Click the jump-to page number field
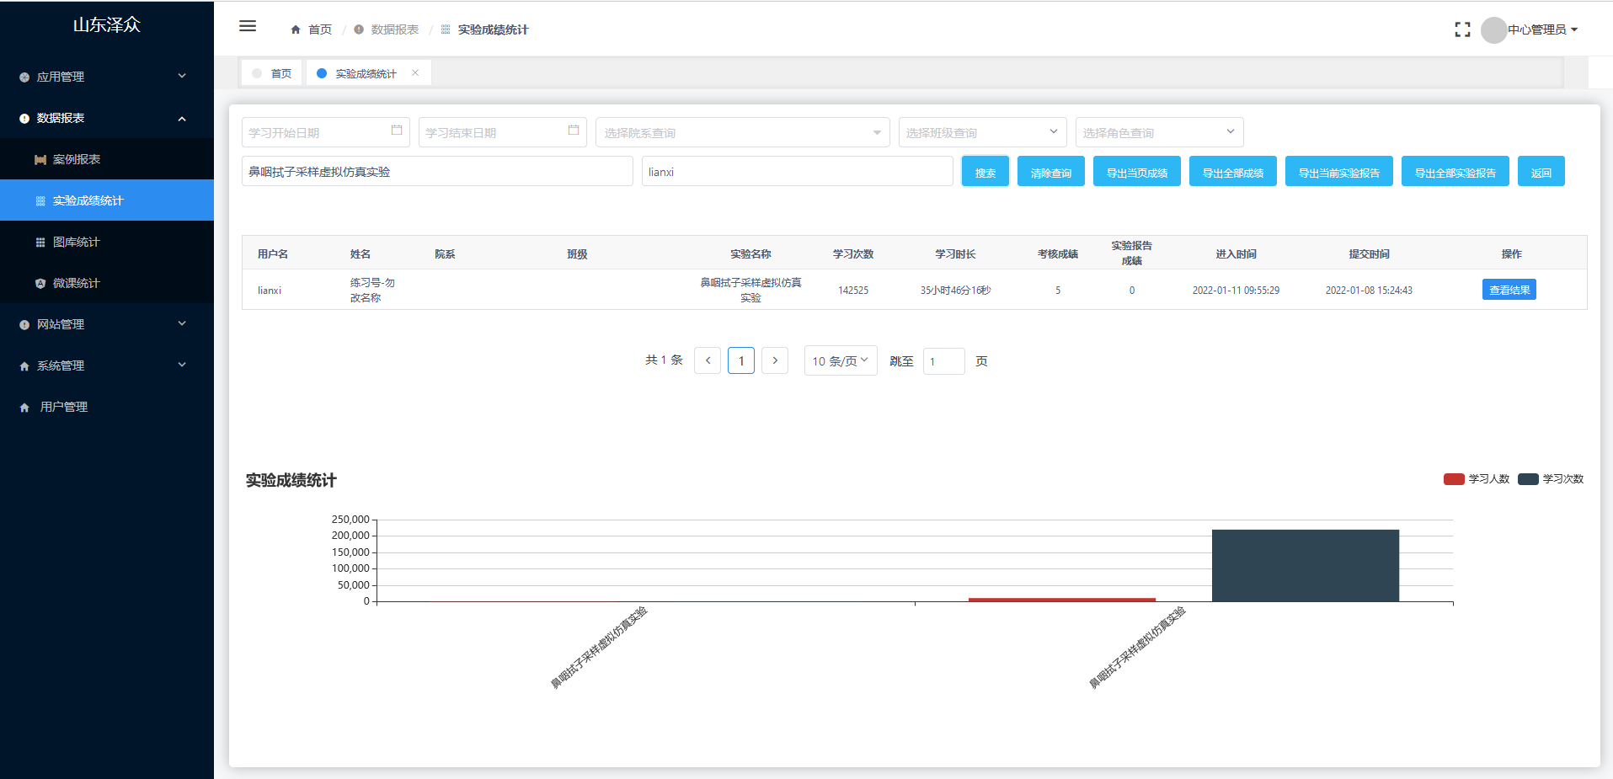 [x=943, y=361]
